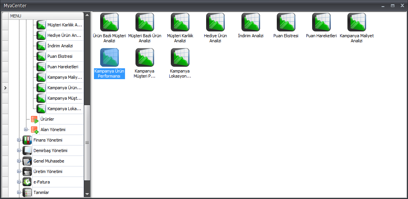Screen dimensions: 408x199
Task: Open Müşteri Karlılık Analizi icon in main pane
Action: [180, 22]
